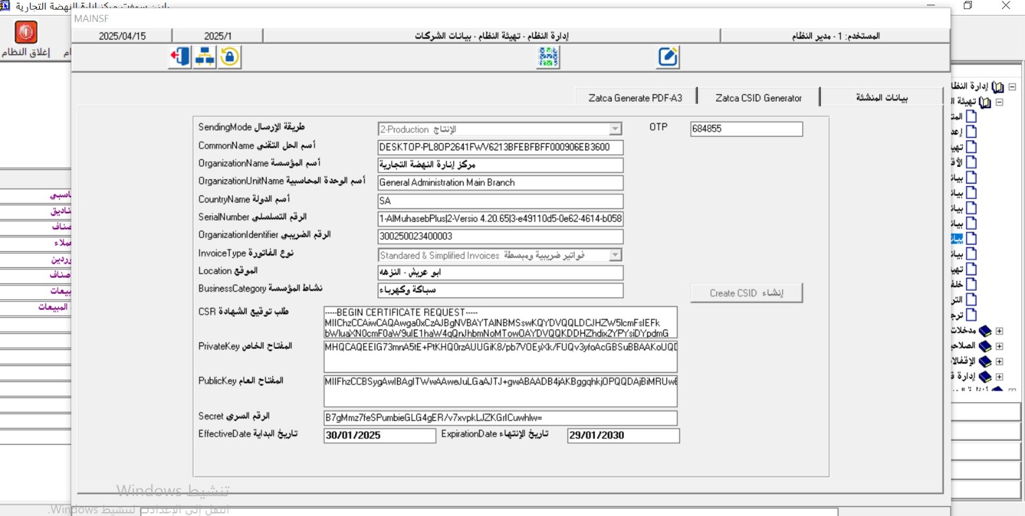1025x516 pixels.
Task: Switch to the Zatca Generate PDF-A3 tab
Action: point(635,98)
